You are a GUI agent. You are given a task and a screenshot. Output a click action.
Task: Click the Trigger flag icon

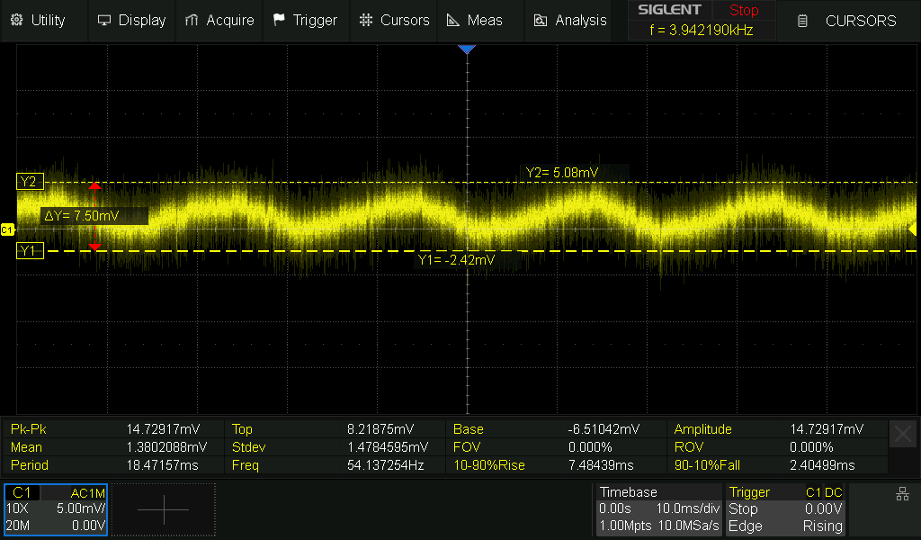point(279,20)
